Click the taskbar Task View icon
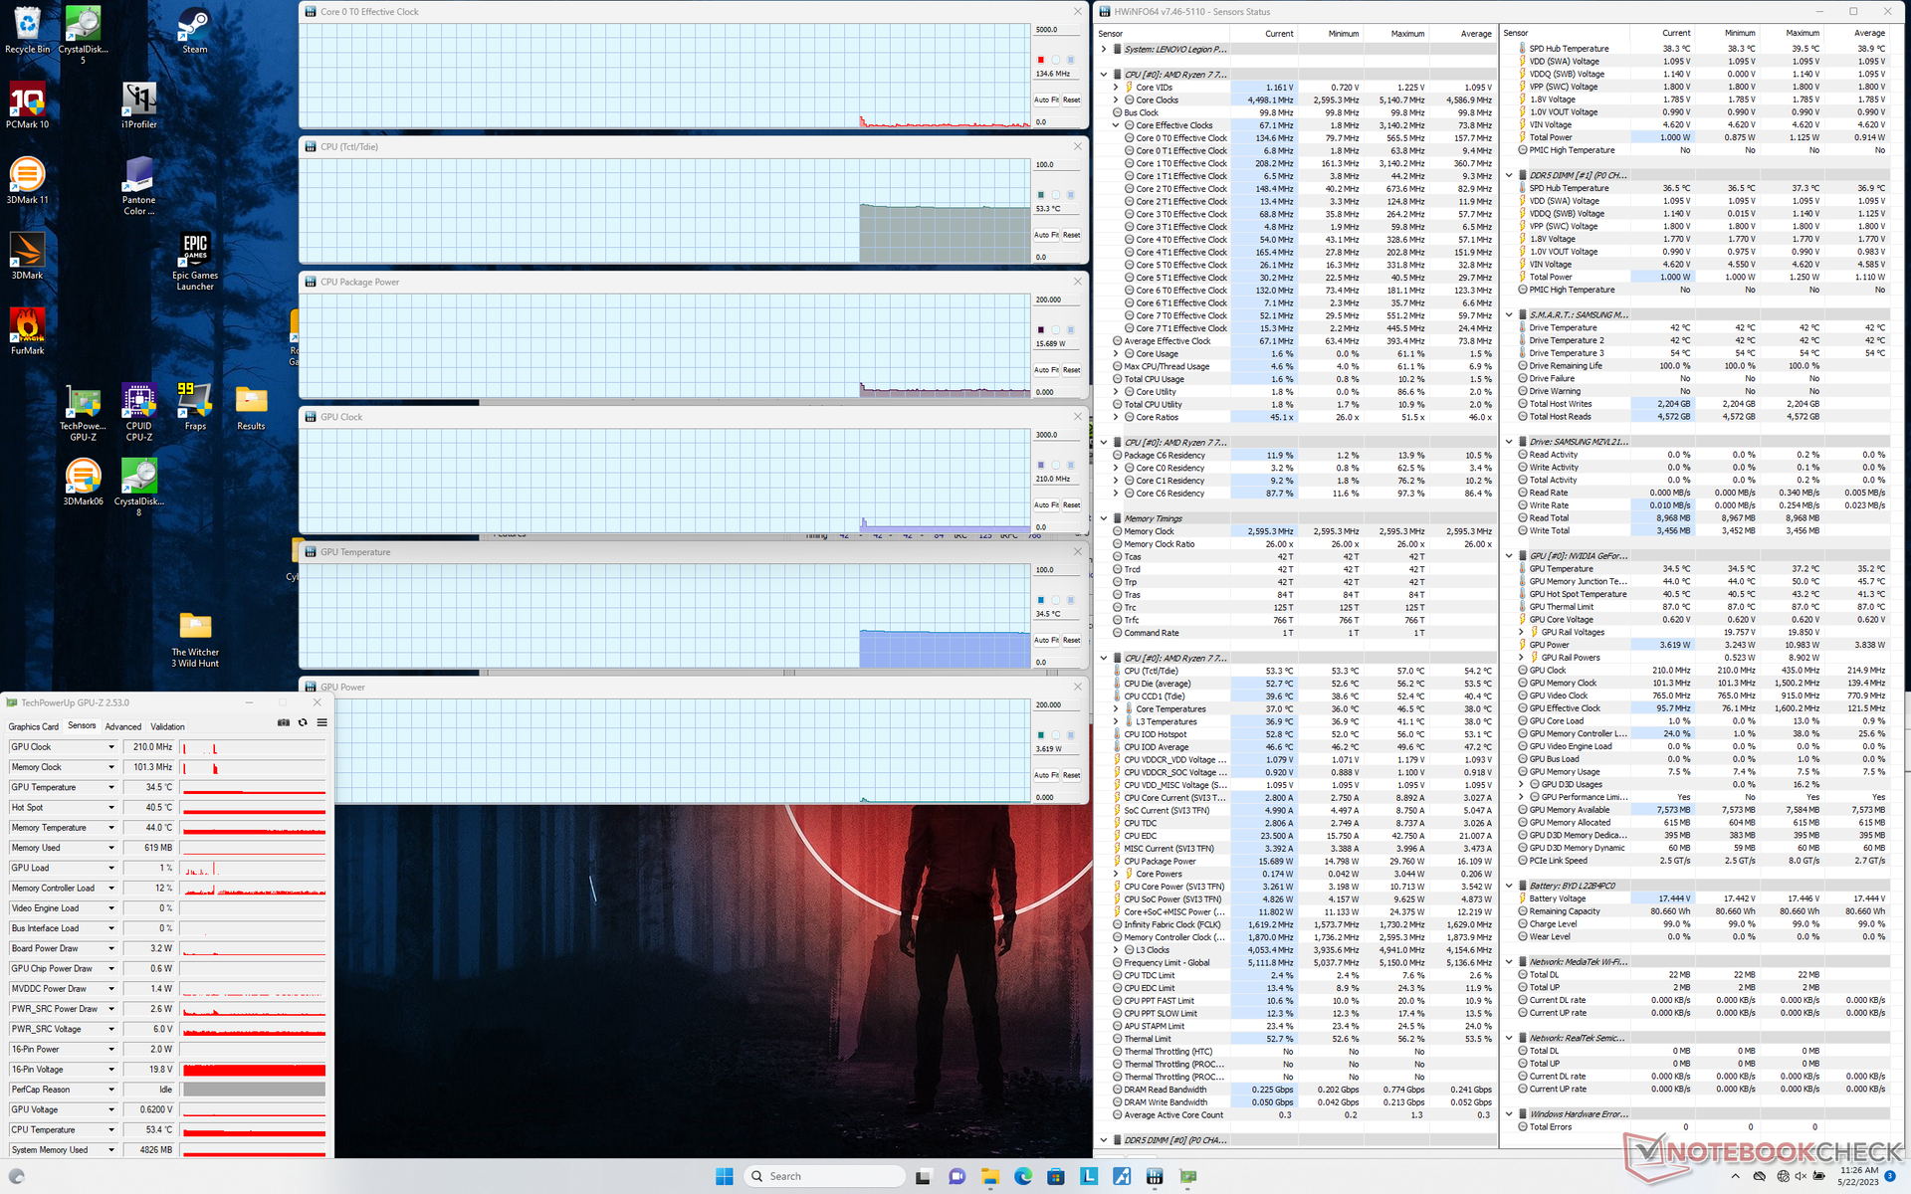The height and width of the screenshot is (1194, 1911). pos(923,1176)
